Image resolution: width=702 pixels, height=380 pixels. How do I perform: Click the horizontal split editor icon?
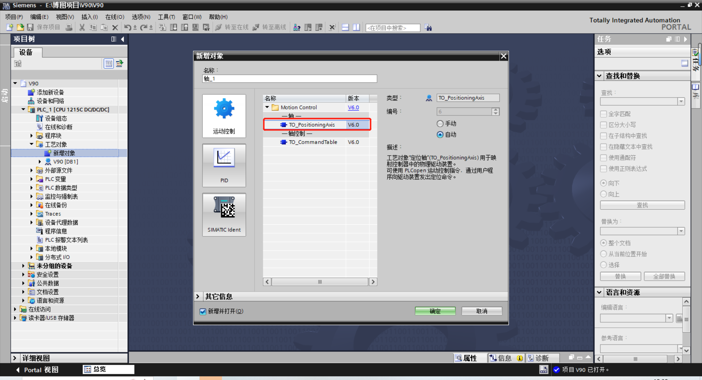(x=346, y=27)
